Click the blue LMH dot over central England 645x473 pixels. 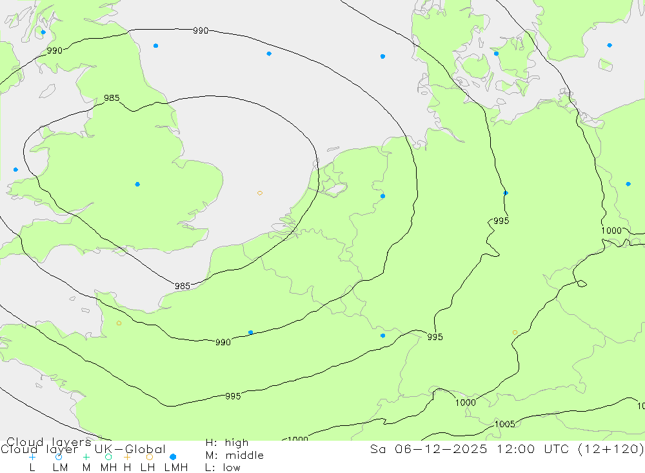point(137,185)
